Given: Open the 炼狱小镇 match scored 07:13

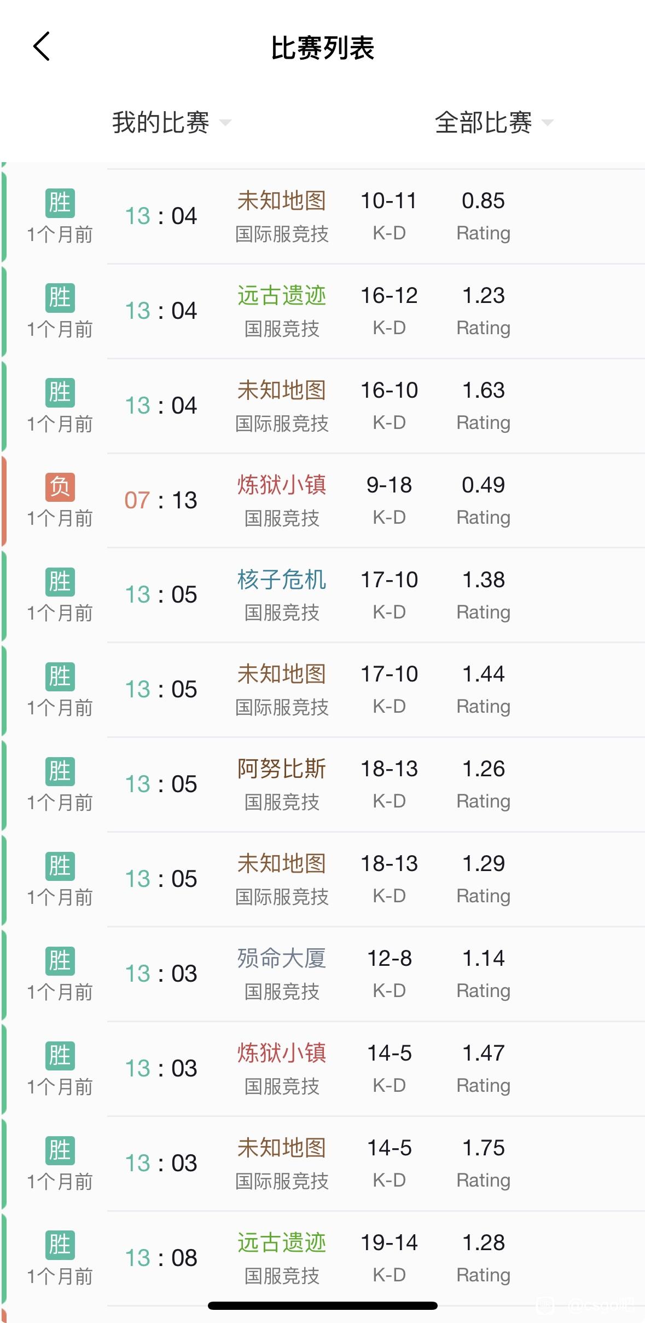Looking at the screenshot, I should 322,501.
